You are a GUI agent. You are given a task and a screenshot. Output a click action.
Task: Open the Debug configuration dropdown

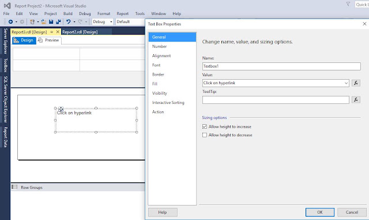103,22
